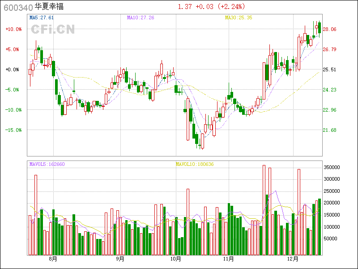Click the MAVOL10:180636 volume label
This screenshot has width=358, height=269.
[x=195, y=164]
